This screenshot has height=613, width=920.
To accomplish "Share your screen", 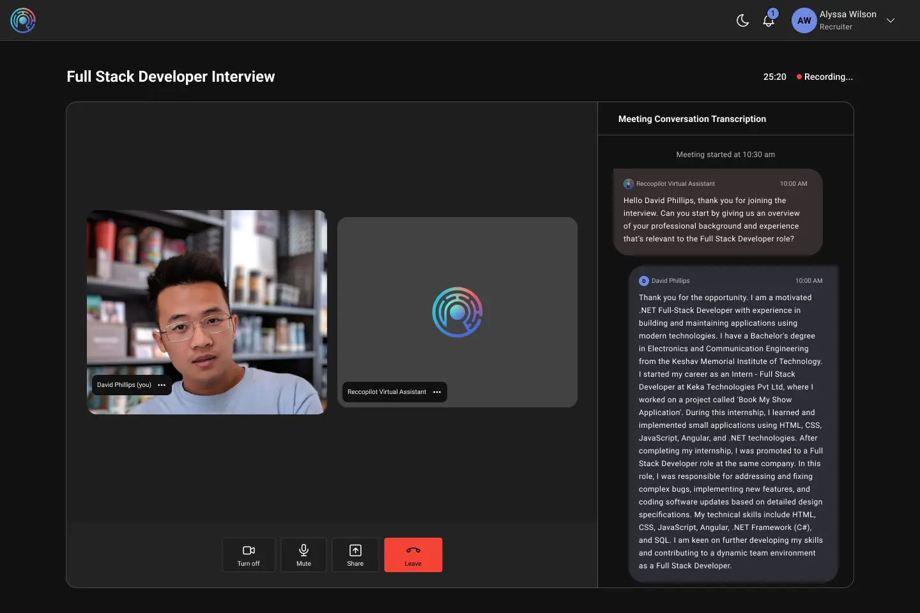I will point(355,555).
